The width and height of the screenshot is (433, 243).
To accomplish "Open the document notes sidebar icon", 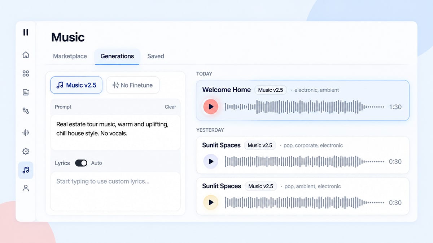I will coord(26,92).
